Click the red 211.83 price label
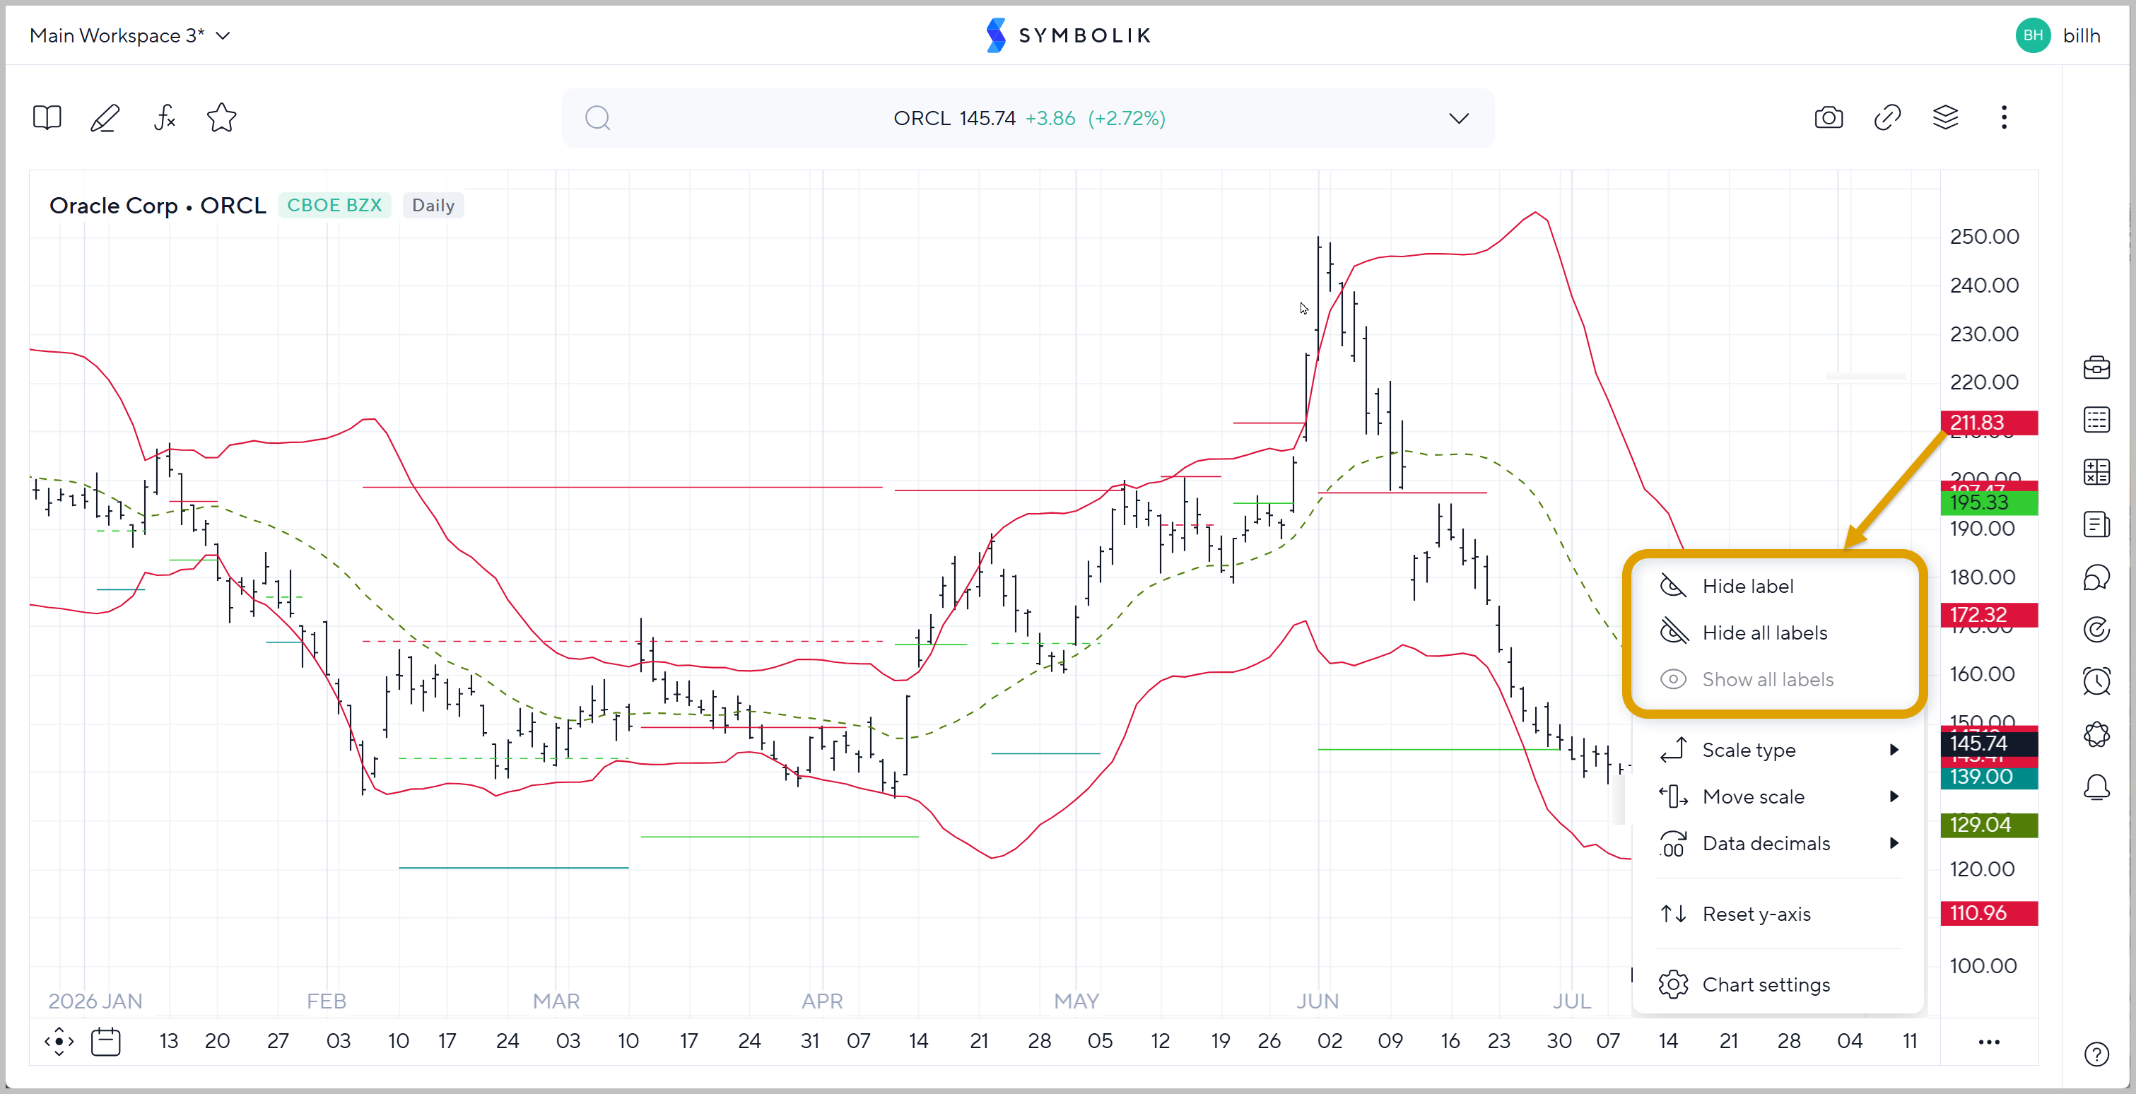Screen dimensions: 2136x1094 [1988, 423]
